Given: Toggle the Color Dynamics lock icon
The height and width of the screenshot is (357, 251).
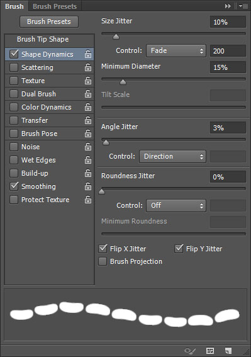Looking at the screenshot, I should pyautogui.click(x=88, y=107).
